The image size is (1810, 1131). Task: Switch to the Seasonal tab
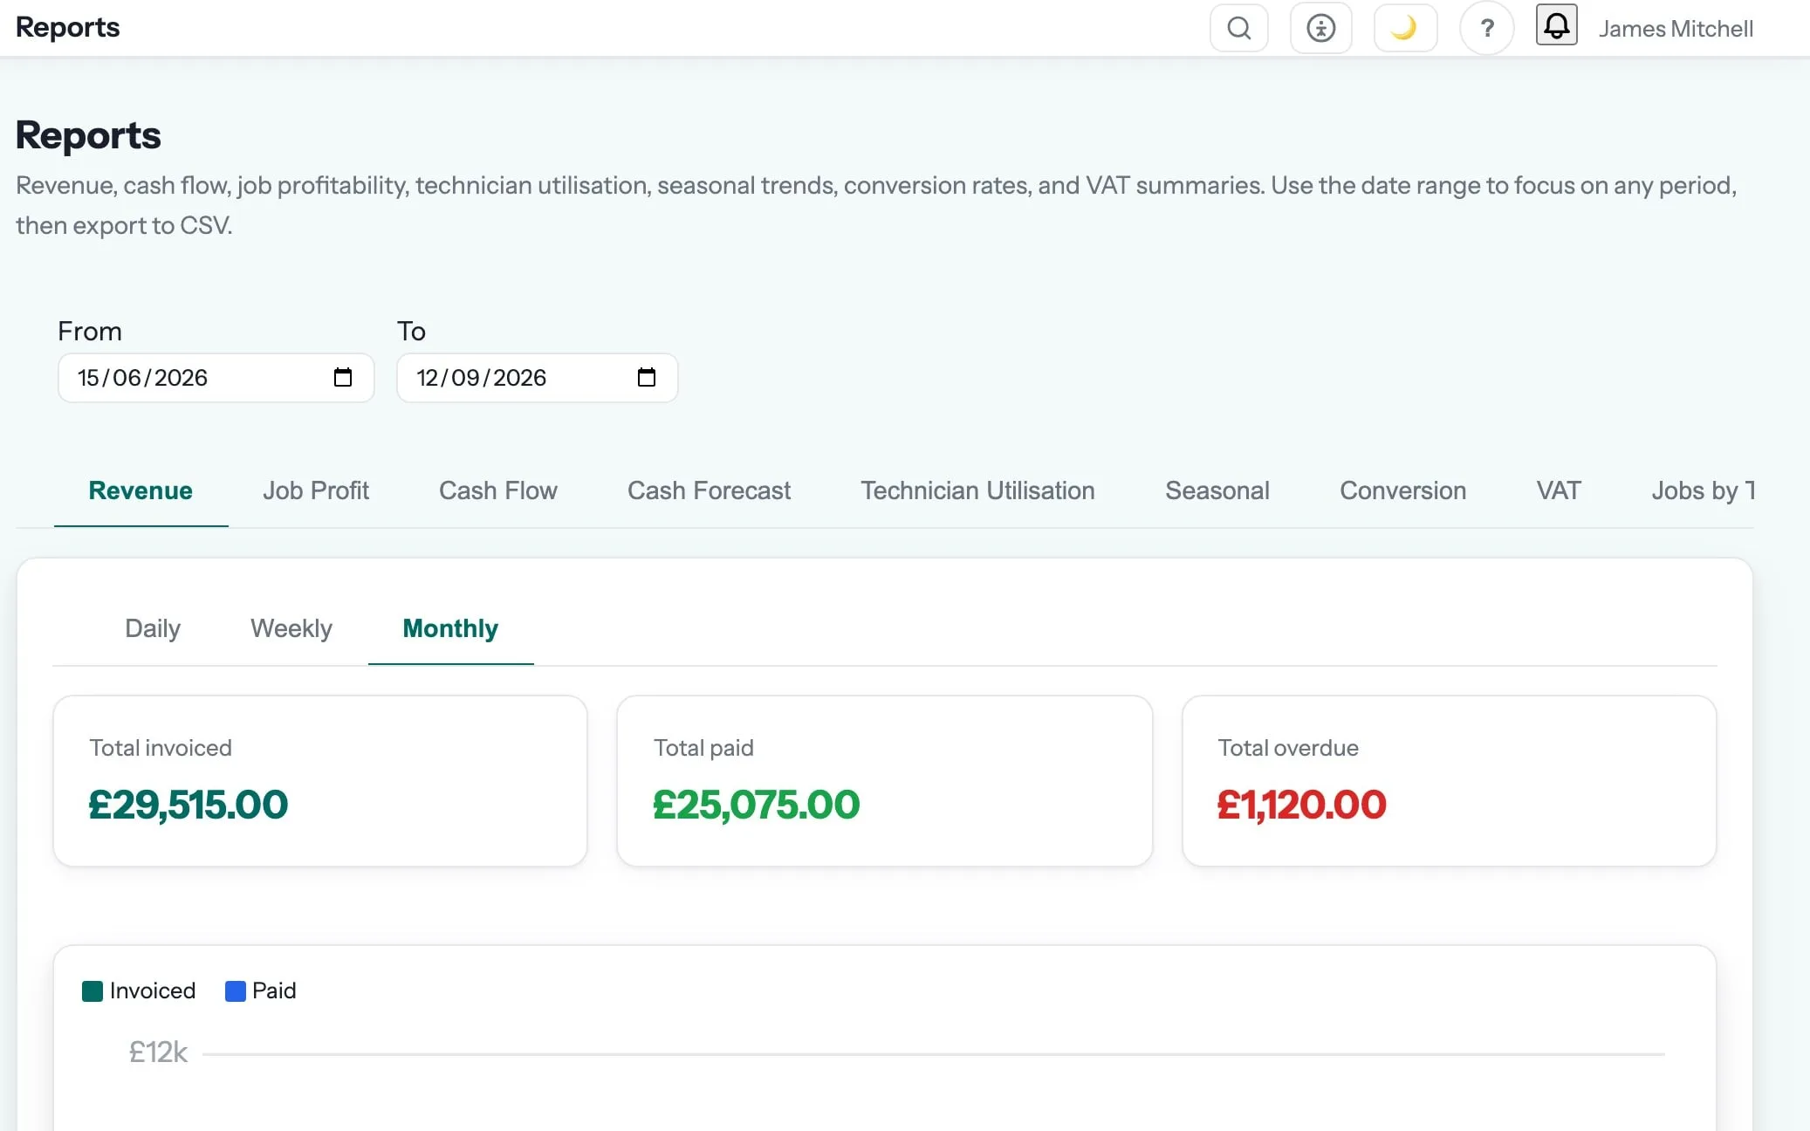click(x=1217, y=490)
